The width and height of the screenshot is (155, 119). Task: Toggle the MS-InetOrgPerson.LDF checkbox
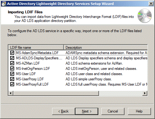(x=12, y=69)
